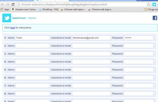The image size is (158, 102).
Task: Click the Facebook icon on the options page
Action: click(x=155, y=18)
